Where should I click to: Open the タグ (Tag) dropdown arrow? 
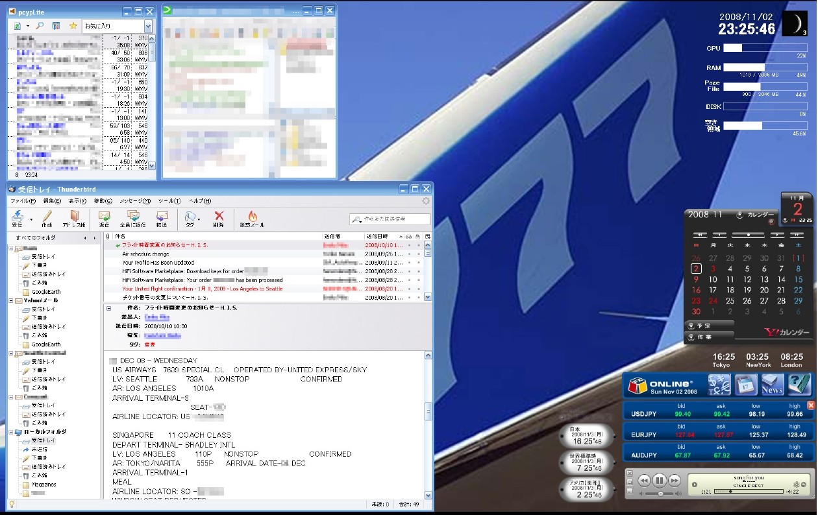point(198,218)
